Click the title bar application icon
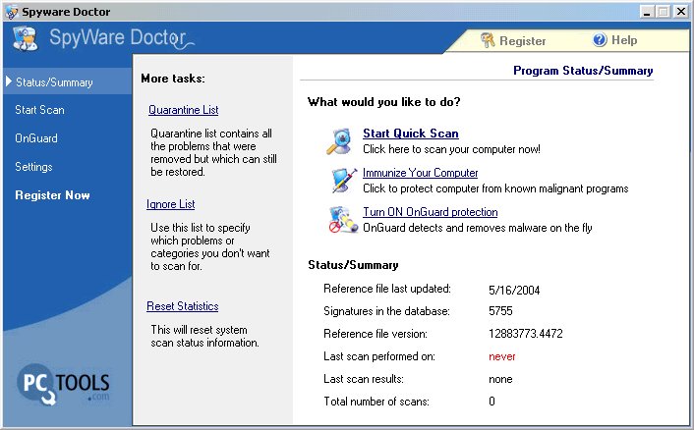 tap(12, 12)
